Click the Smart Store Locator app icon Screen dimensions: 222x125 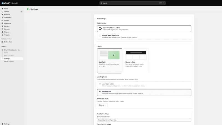click(2, 50)
